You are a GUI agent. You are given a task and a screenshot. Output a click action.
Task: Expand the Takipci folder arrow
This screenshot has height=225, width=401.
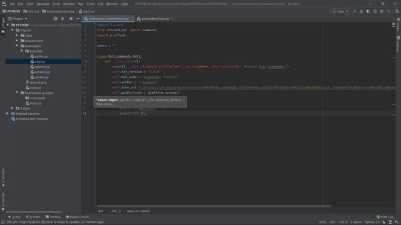click(13, 108)
